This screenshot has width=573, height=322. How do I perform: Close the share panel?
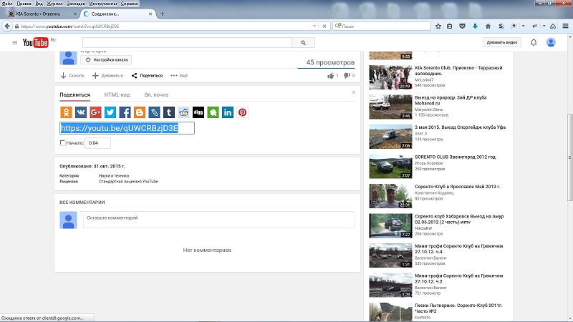click(x=353, y=92)
